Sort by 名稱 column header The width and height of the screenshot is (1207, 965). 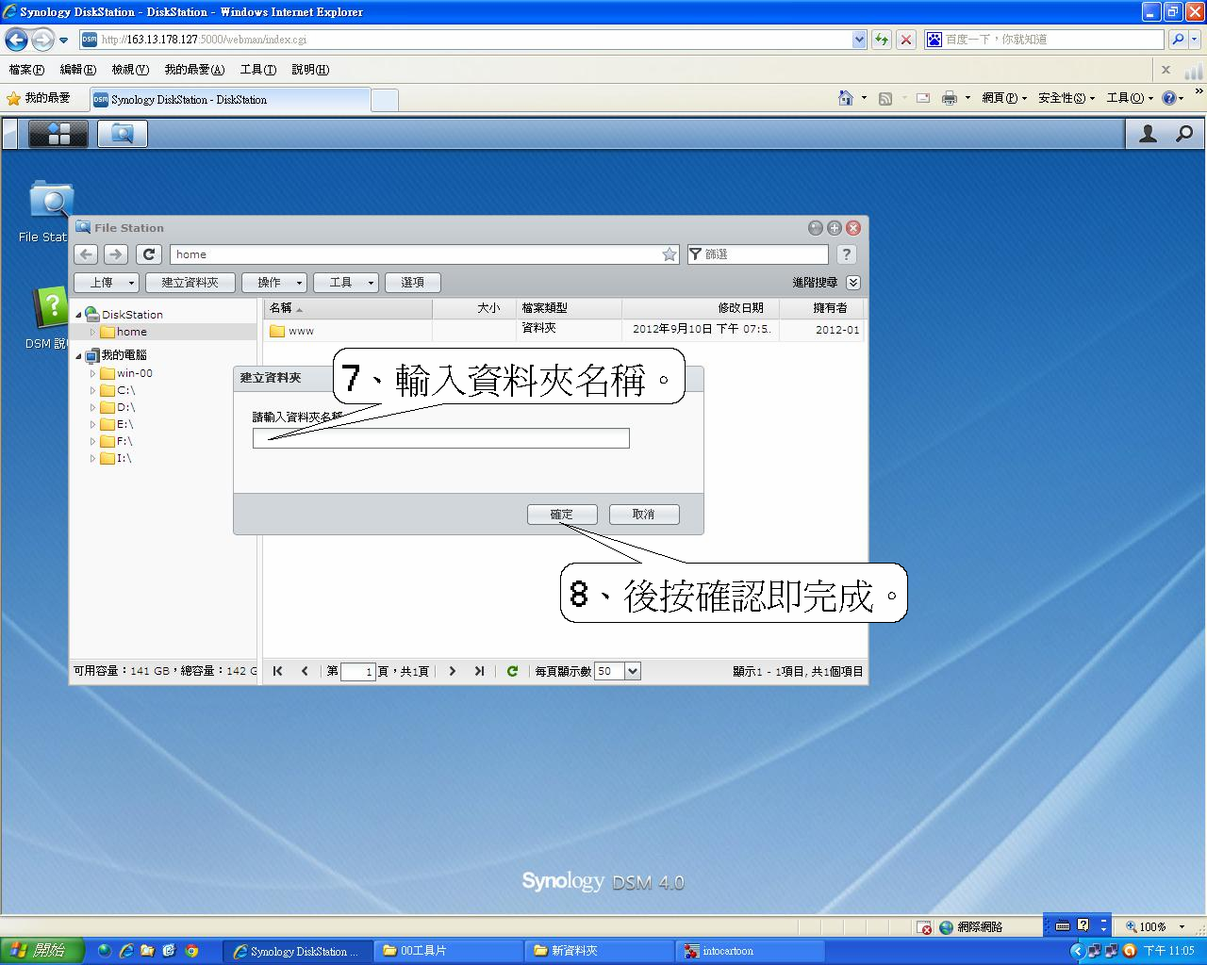click(347, 308)
